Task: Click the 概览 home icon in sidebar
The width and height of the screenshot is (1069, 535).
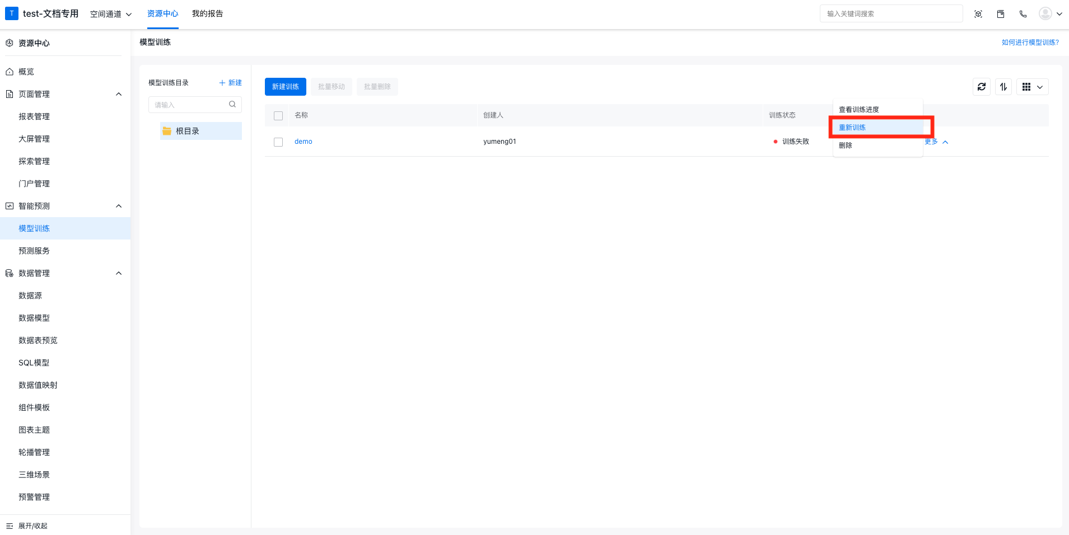Action: tap(10, 72)
